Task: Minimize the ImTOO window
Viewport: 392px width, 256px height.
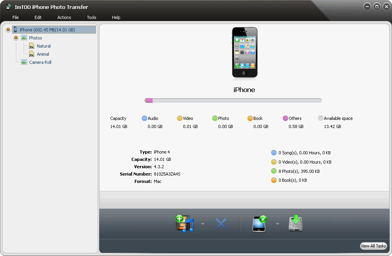Action: 367,7
